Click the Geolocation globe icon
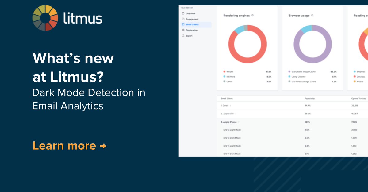Image resolution: width=368 pixels, height=192 pixels. pyautogui.click(x=183, y=30)
